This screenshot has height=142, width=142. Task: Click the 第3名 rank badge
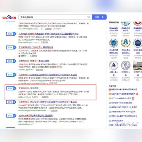pyautogui.click(x=11, y=47)
